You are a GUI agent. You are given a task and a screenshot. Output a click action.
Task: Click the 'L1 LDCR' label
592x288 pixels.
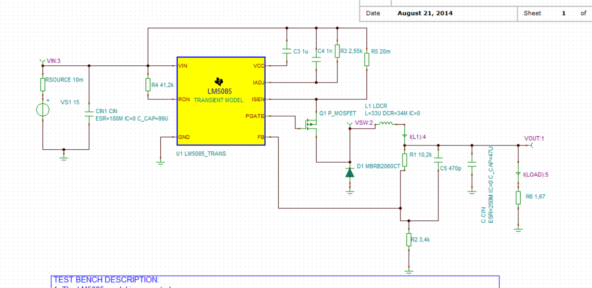[x=376, y=106]
